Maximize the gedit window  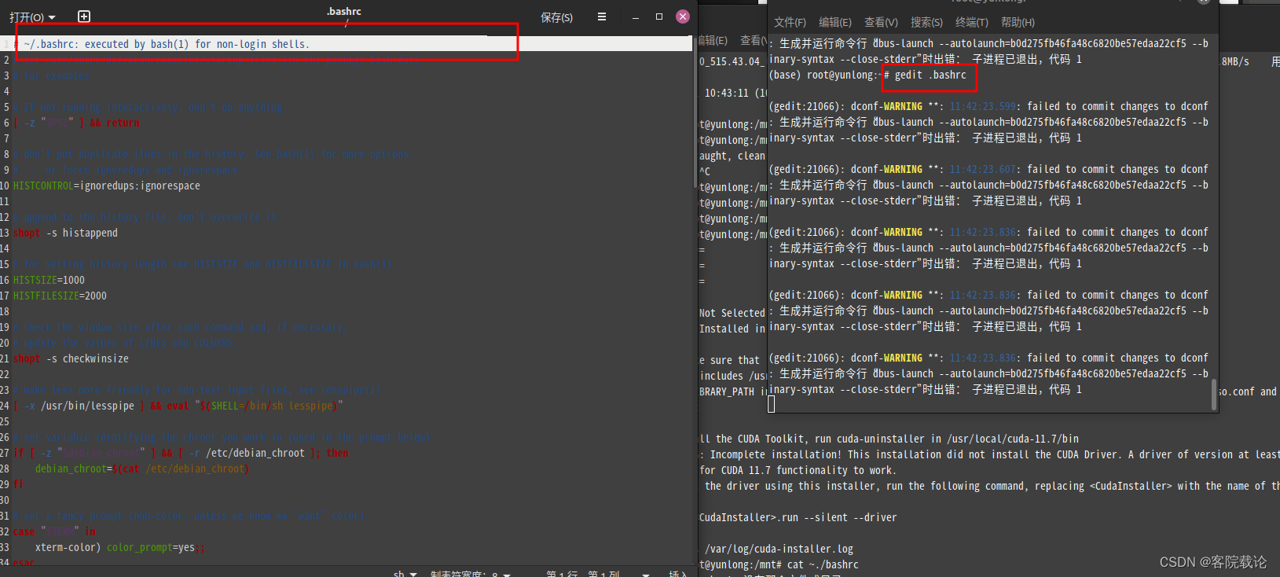click(659, 17)
